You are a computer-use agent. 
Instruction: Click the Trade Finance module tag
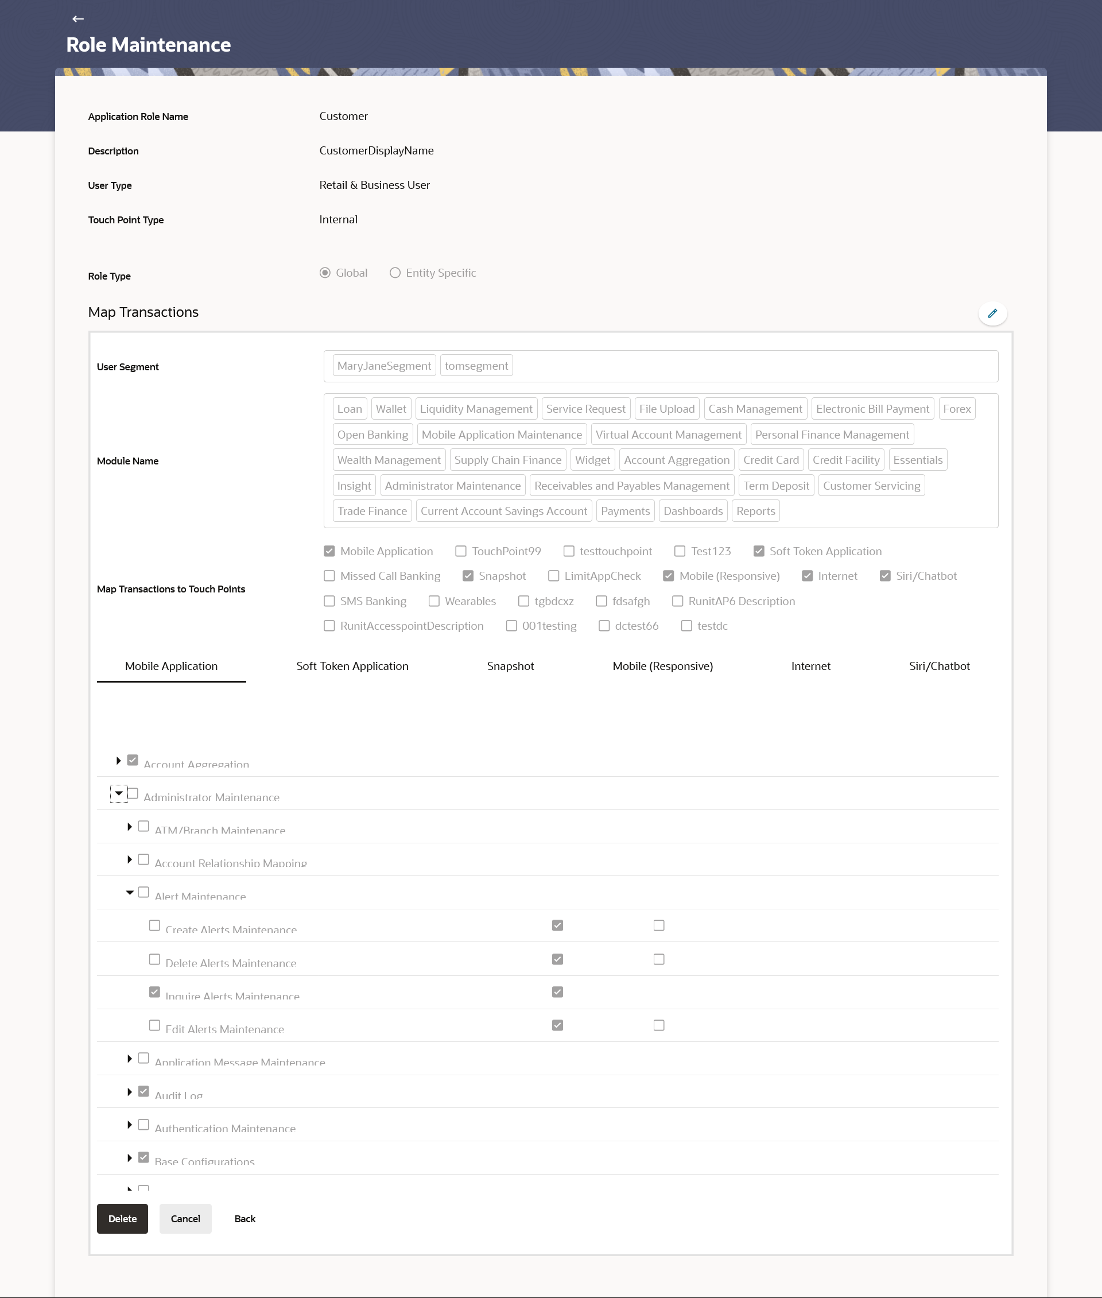point(372,510)
